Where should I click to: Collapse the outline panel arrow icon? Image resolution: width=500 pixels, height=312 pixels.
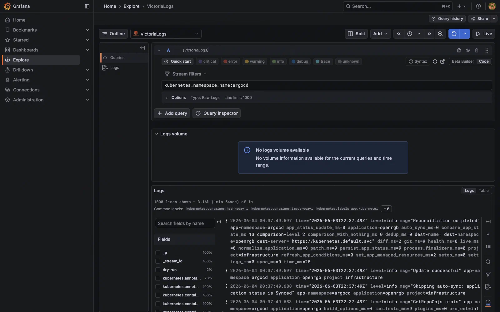coord(142,48)
